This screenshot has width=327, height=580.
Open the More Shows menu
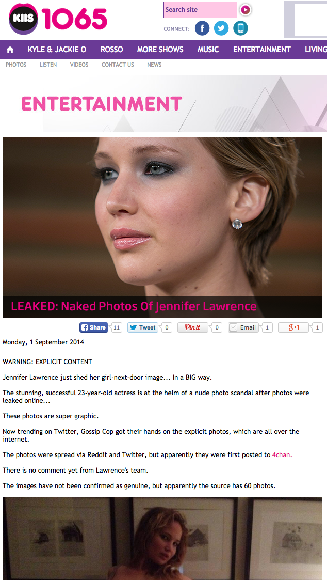[160, 50]
